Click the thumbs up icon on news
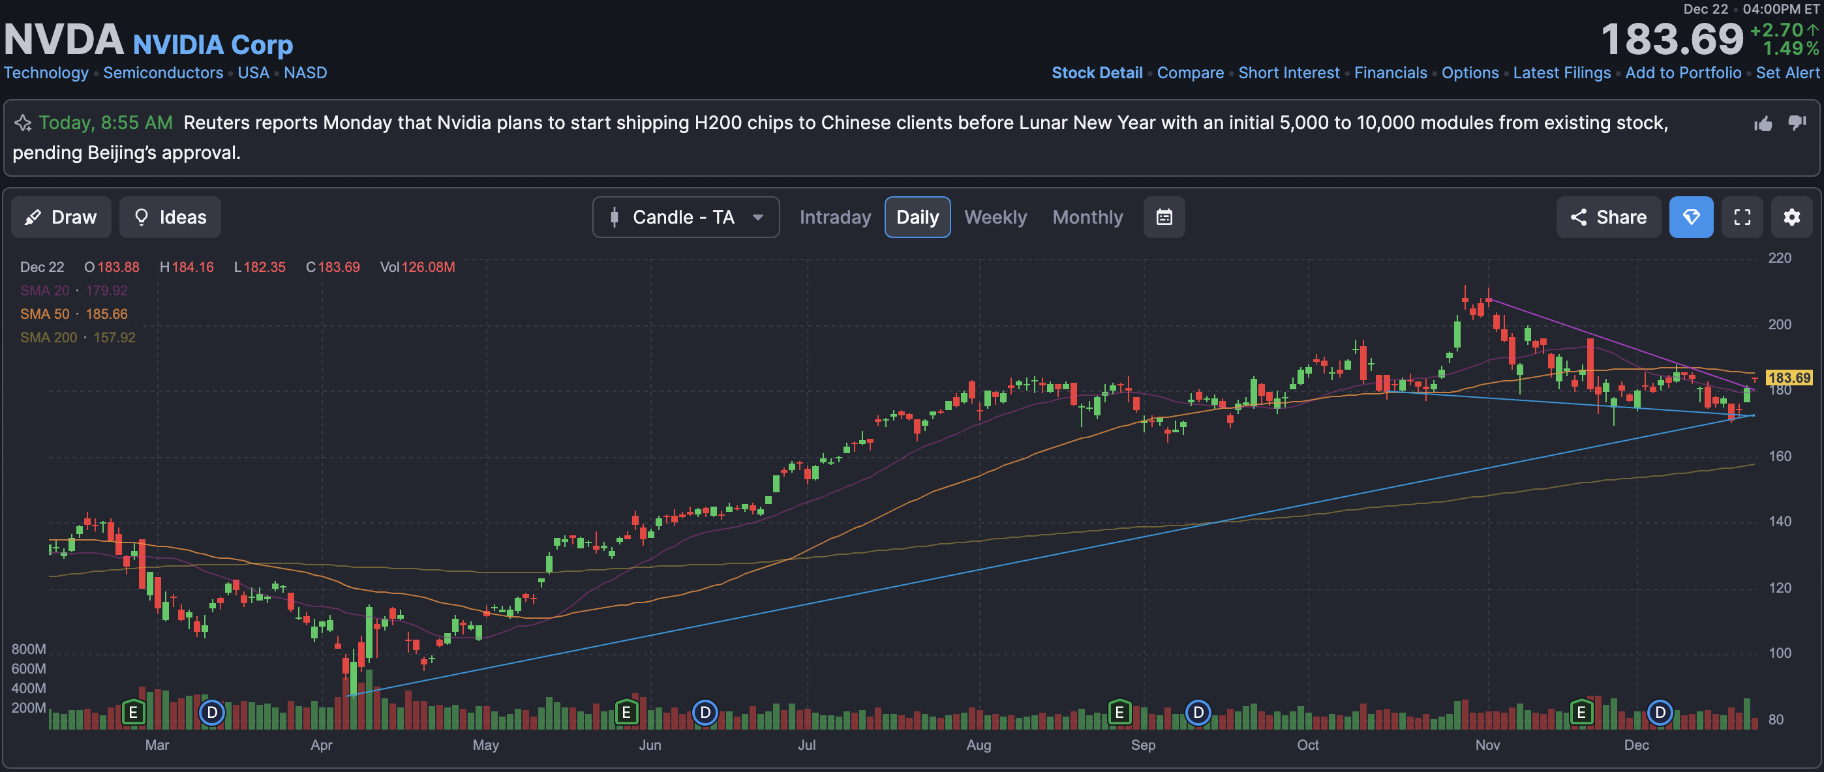The image size is (1824, 772). coord(1763,125)
